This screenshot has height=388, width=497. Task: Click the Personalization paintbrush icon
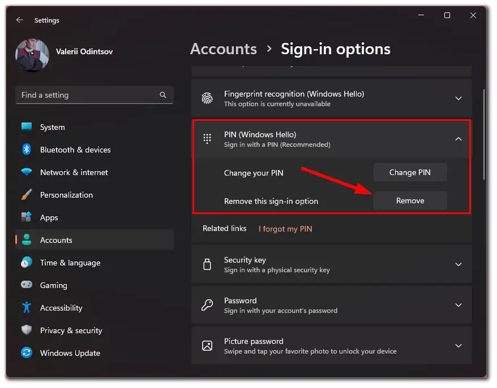point(27,194)
